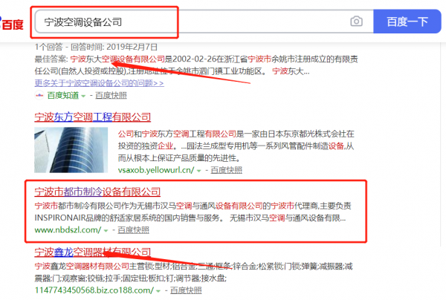Open 百度快照 beside vsaxob.yellowurl.cn

coord(227,170)
